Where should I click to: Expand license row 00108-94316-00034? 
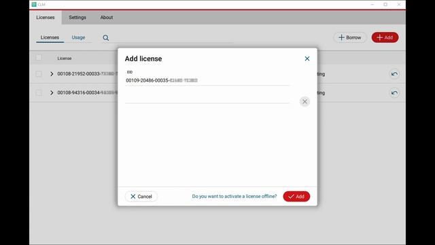pos(52,93)
